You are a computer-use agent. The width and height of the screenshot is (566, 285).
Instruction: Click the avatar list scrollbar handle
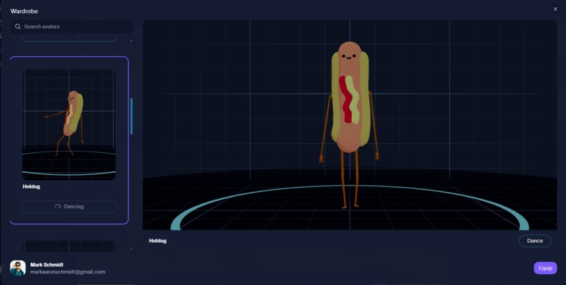[x=131, y=116]
